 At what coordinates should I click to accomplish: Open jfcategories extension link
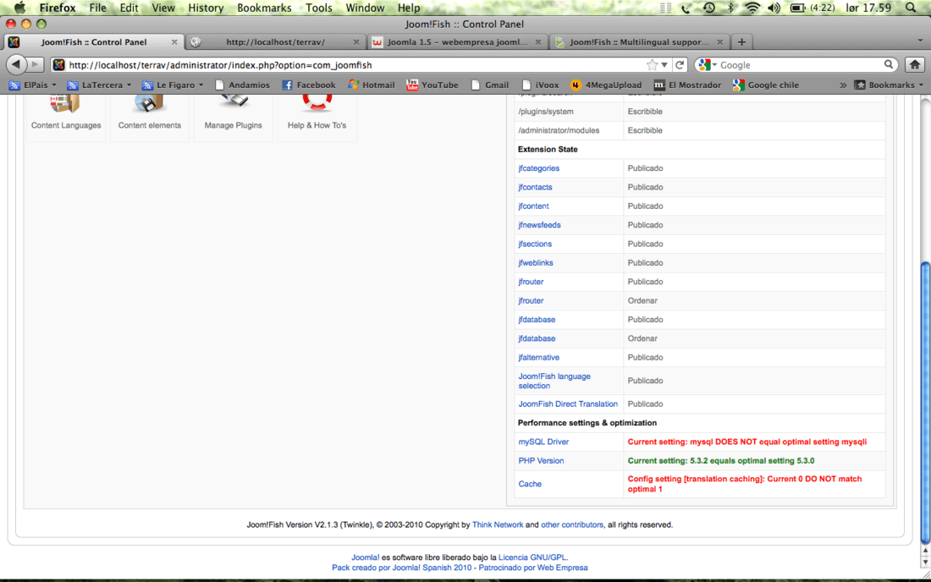(x=538, y=168)
